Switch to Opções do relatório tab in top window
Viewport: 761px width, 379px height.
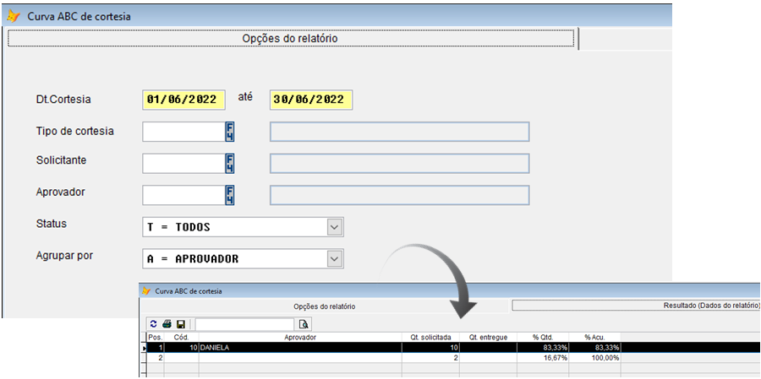(x=291, y=39)
